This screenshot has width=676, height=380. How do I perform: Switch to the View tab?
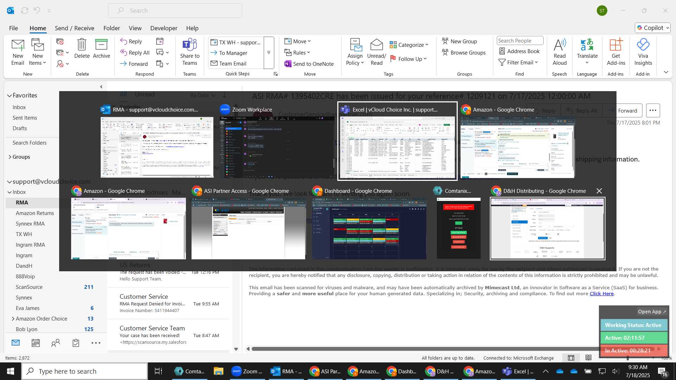[135, 28]
